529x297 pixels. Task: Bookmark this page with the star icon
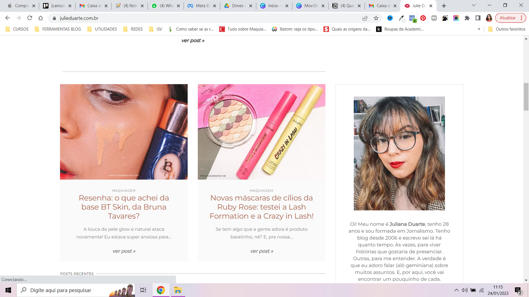(x=376, y=18)
